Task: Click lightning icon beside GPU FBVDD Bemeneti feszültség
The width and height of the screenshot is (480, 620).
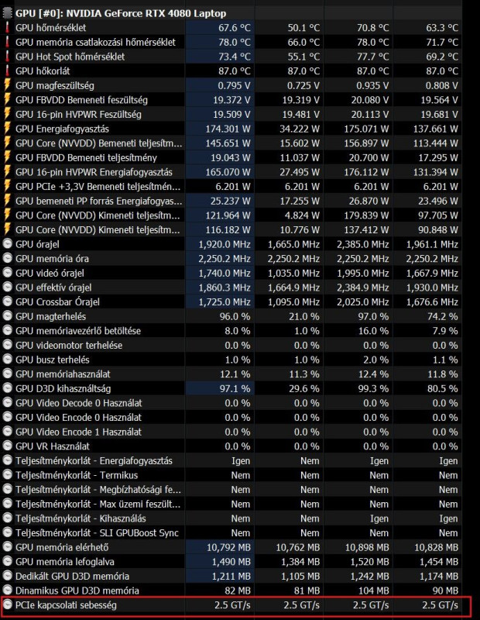Action: [x=7, y=100]
